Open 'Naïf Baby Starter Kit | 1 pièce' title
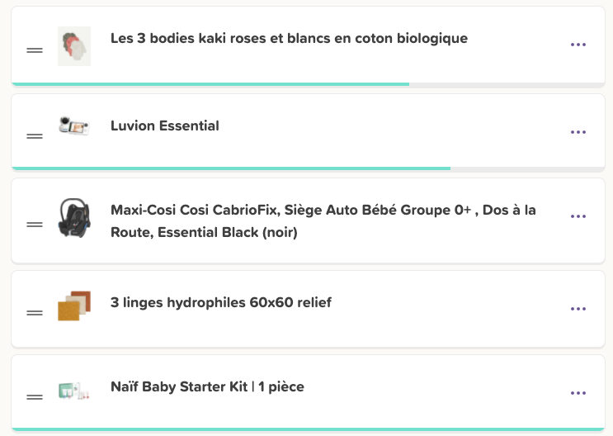 tap(207, 386)
